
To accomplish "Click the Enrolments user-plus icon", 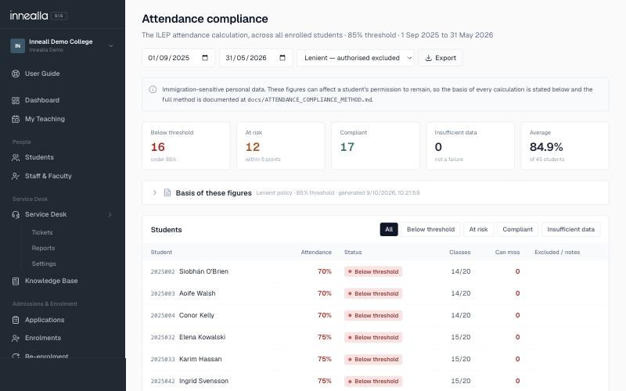I will tap(16, 339).
